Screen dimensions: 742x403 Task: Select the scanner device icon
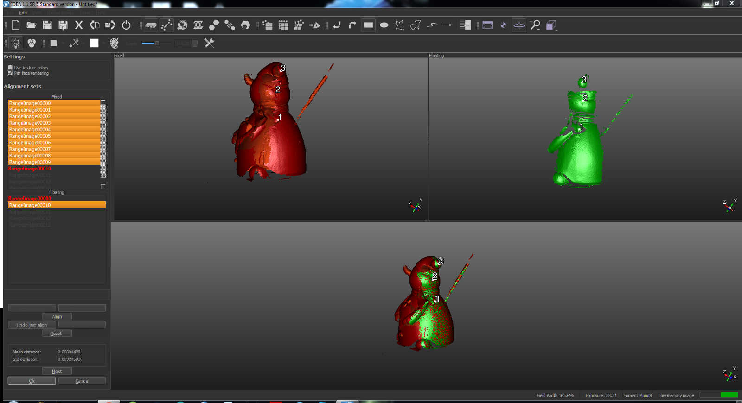[x=151, y=25]
